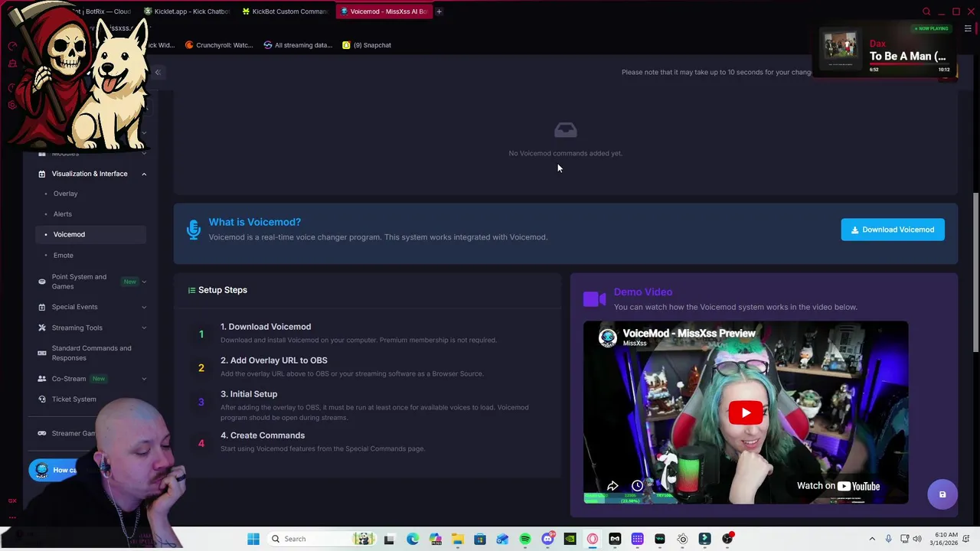
Task: Click the Streamer Games gamepad icon
Action: pos(42,433)
